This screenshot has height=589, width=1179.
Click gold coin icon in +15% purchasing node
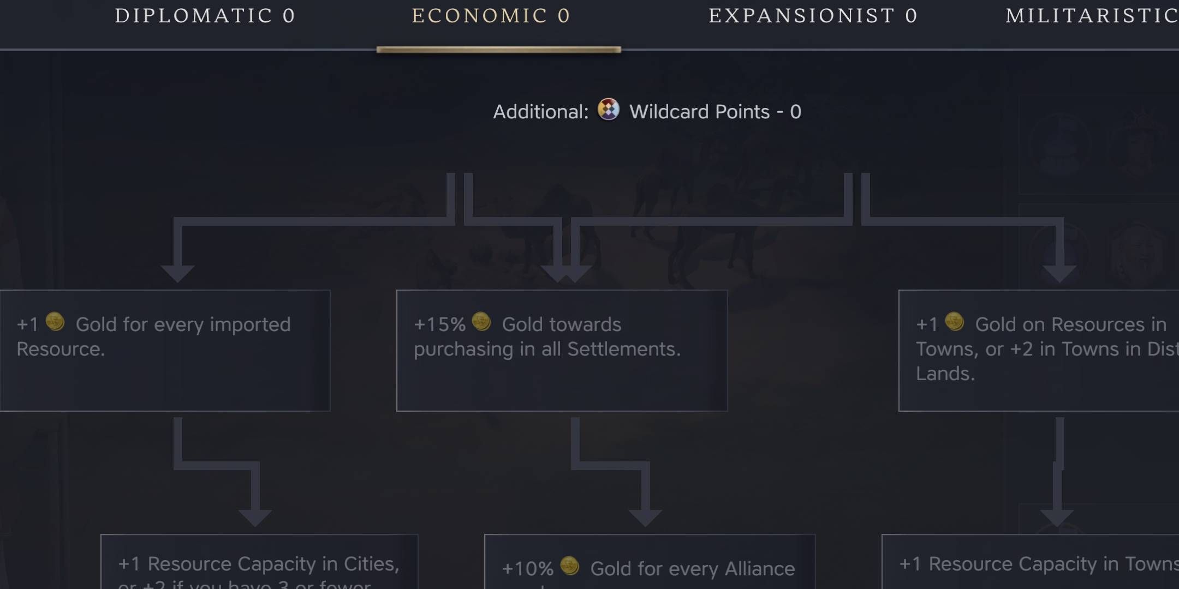[x=481, y=322]
